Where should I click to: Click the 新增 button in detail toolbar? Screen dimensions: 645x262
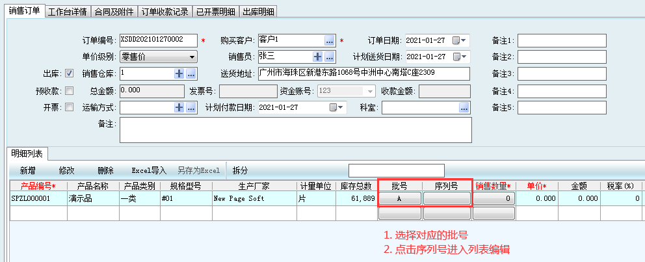coord(27,170)
